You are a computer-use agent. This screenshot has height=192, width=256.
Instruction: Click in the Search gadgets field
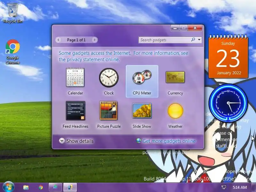[165, 40]
